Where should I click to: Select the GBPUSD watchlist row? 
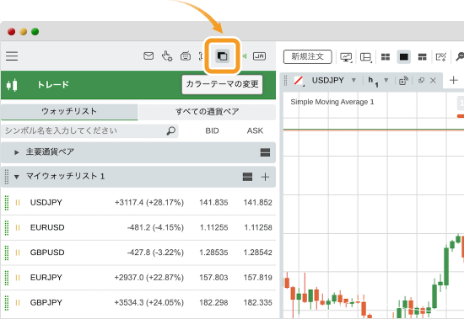click(138, 253)
